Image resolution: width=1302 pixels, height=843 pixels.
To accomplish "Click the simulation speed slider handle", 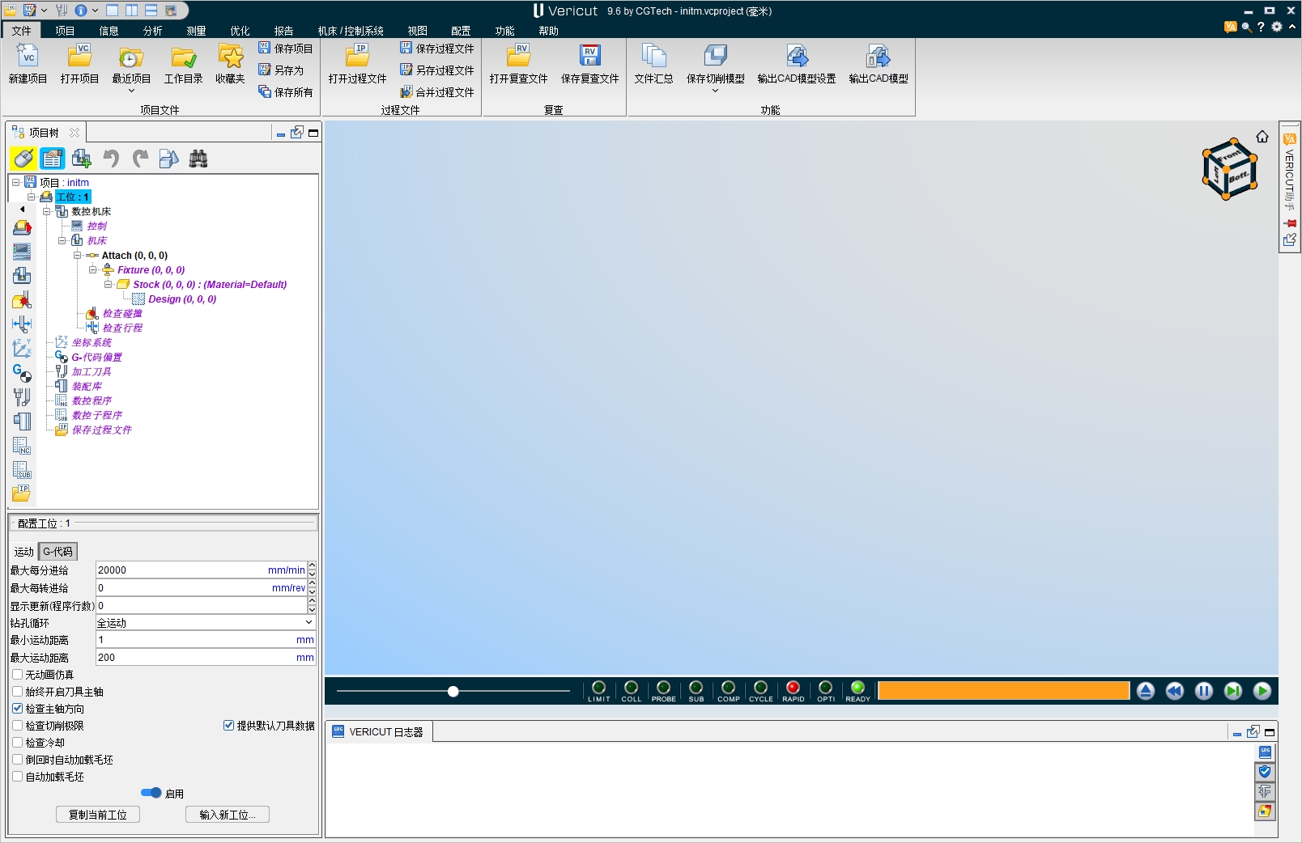I will click(x=453, y=691).
